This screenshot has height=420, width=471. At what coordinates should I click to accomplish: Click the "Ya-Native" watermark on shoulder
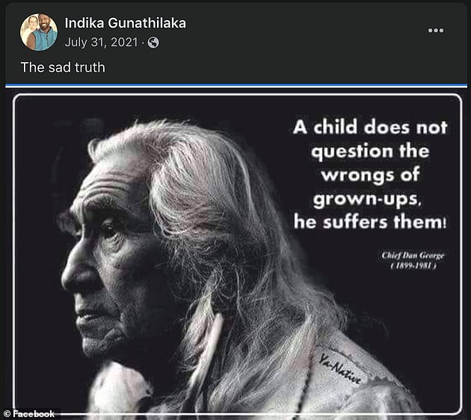(339, 368)
